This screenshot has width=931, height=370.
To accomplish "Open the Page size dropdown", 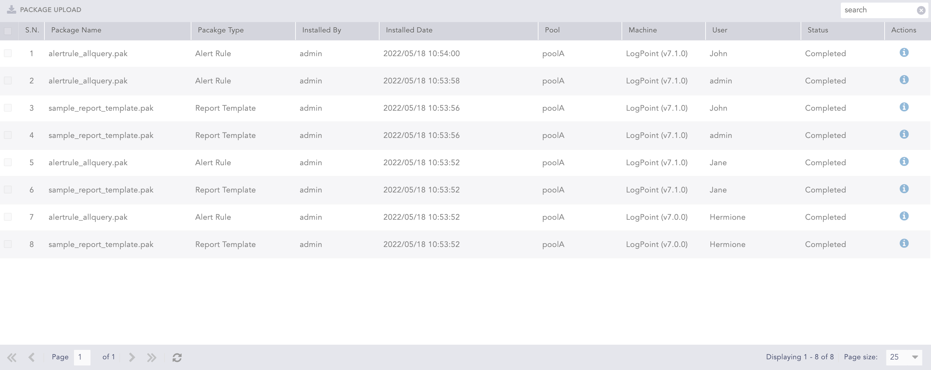I will pos(915,357).
